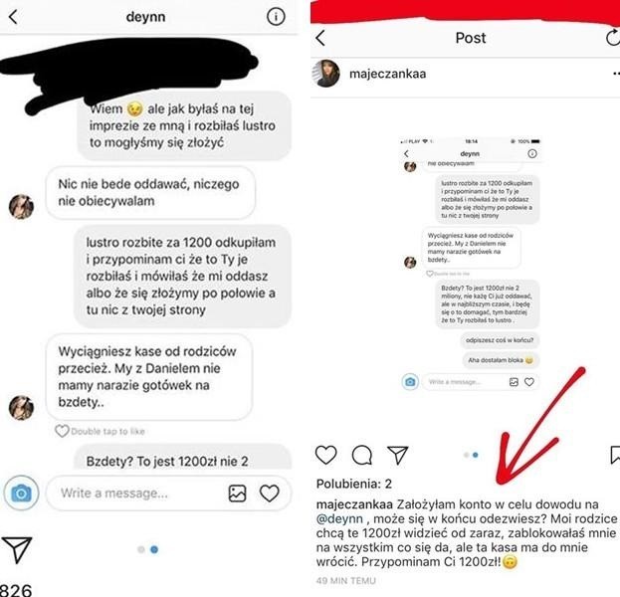Open the @deynn mention in caption
This screenshot has width=620, height=597.
[339, 518]
